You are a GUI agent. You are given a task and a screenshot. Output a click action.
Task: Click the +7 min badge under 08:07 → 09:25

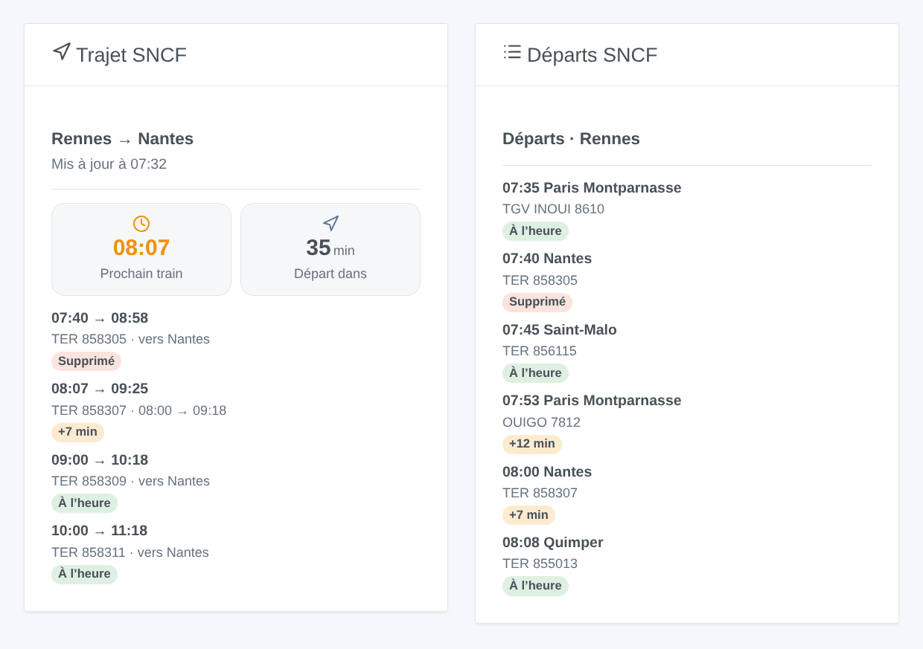pyautogui.click(x=77, y=432)
